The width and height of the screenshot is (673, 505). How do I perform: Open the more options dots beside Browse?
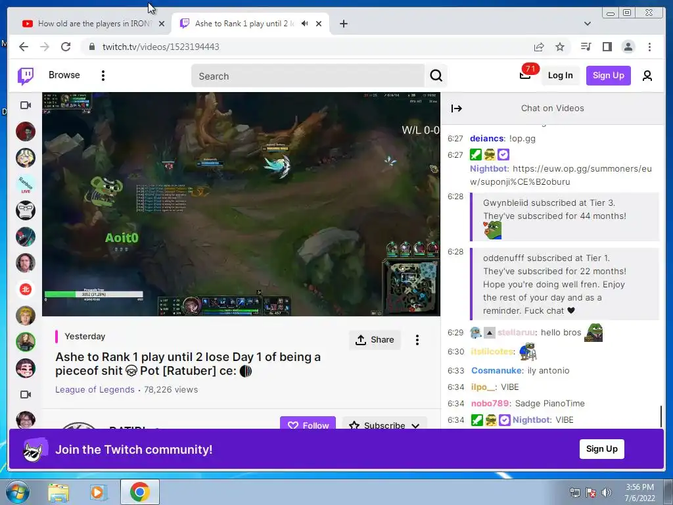[x=103, y=76]
